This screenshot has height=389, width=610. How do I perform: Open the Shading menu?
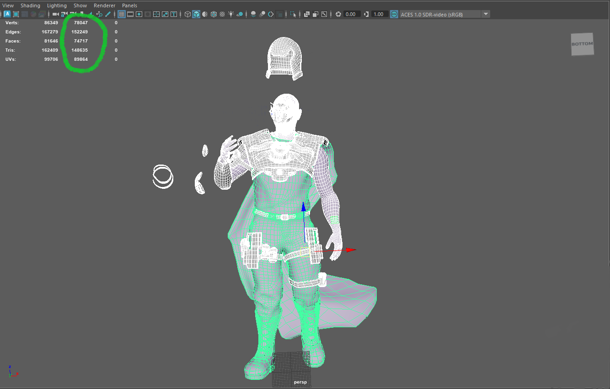pyautogui.click(x=30, y=5)
